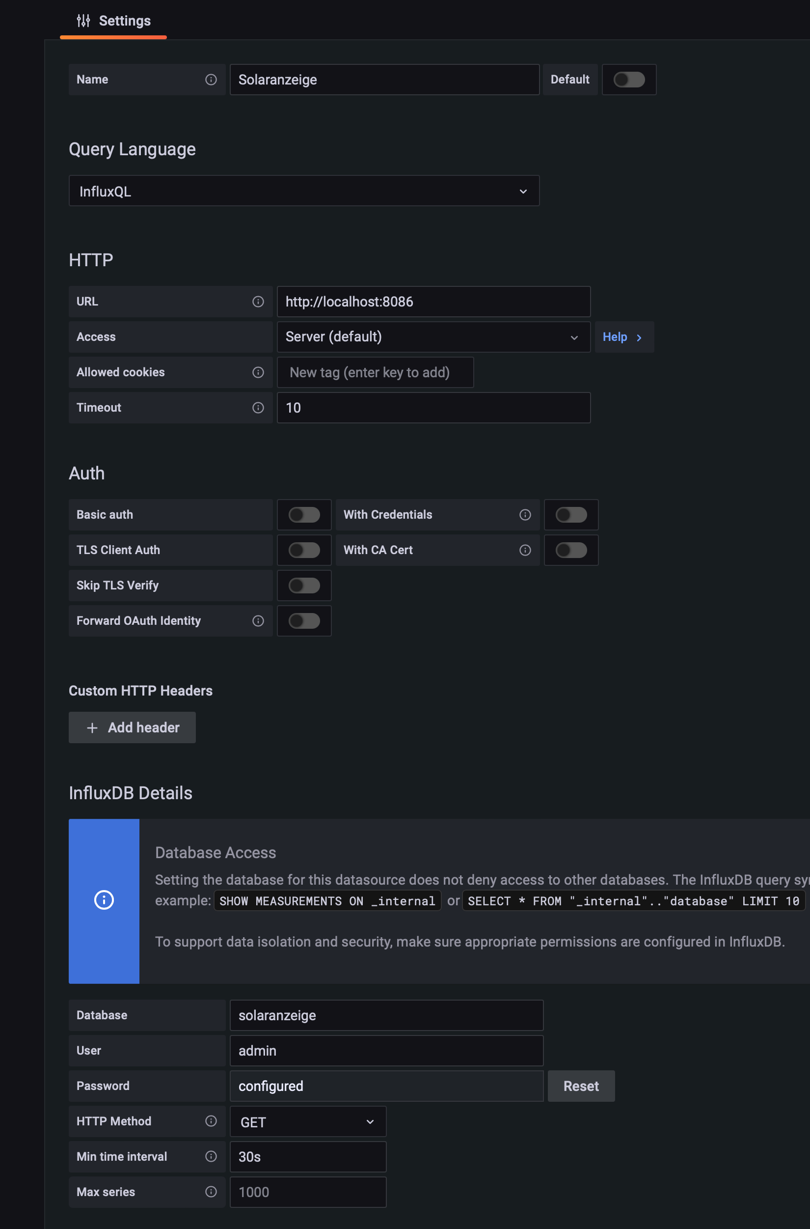The image size is (810, 1229).
Task: Click the With Credentials info icon
Action: pyautogui.click(x=525, y=515)
